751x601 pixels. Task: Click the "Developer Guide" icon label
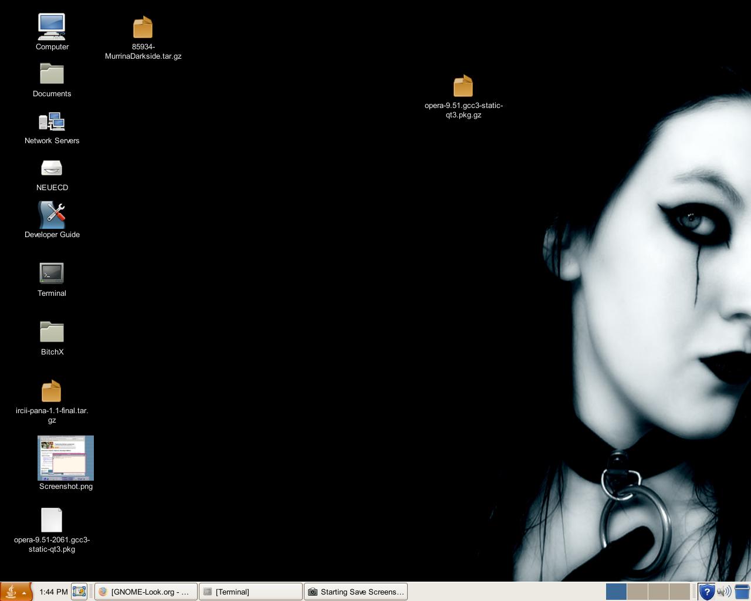click(52, 235)
